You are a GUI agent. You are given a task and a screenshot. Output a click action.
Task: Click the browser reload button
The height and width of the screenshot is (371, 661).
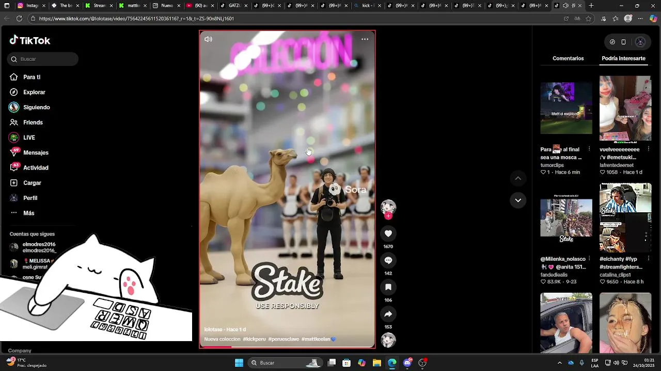coord(19,19)
